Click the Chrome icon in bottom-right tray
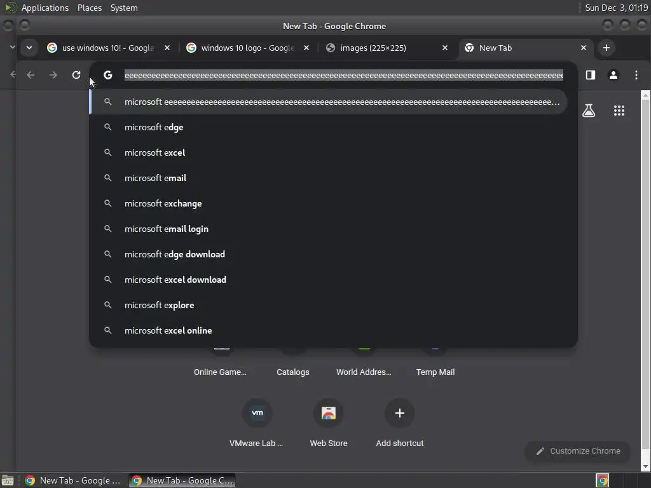The width and height of the screenshot is (651, 488). pos(603,480)
